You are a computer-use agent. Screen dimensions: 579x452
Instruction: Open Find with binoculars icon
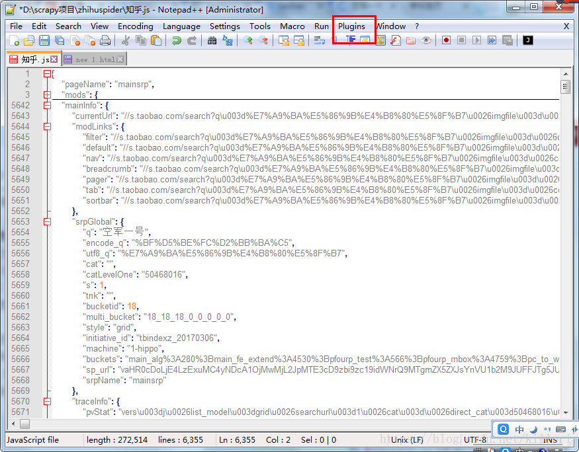coord(212,40)
